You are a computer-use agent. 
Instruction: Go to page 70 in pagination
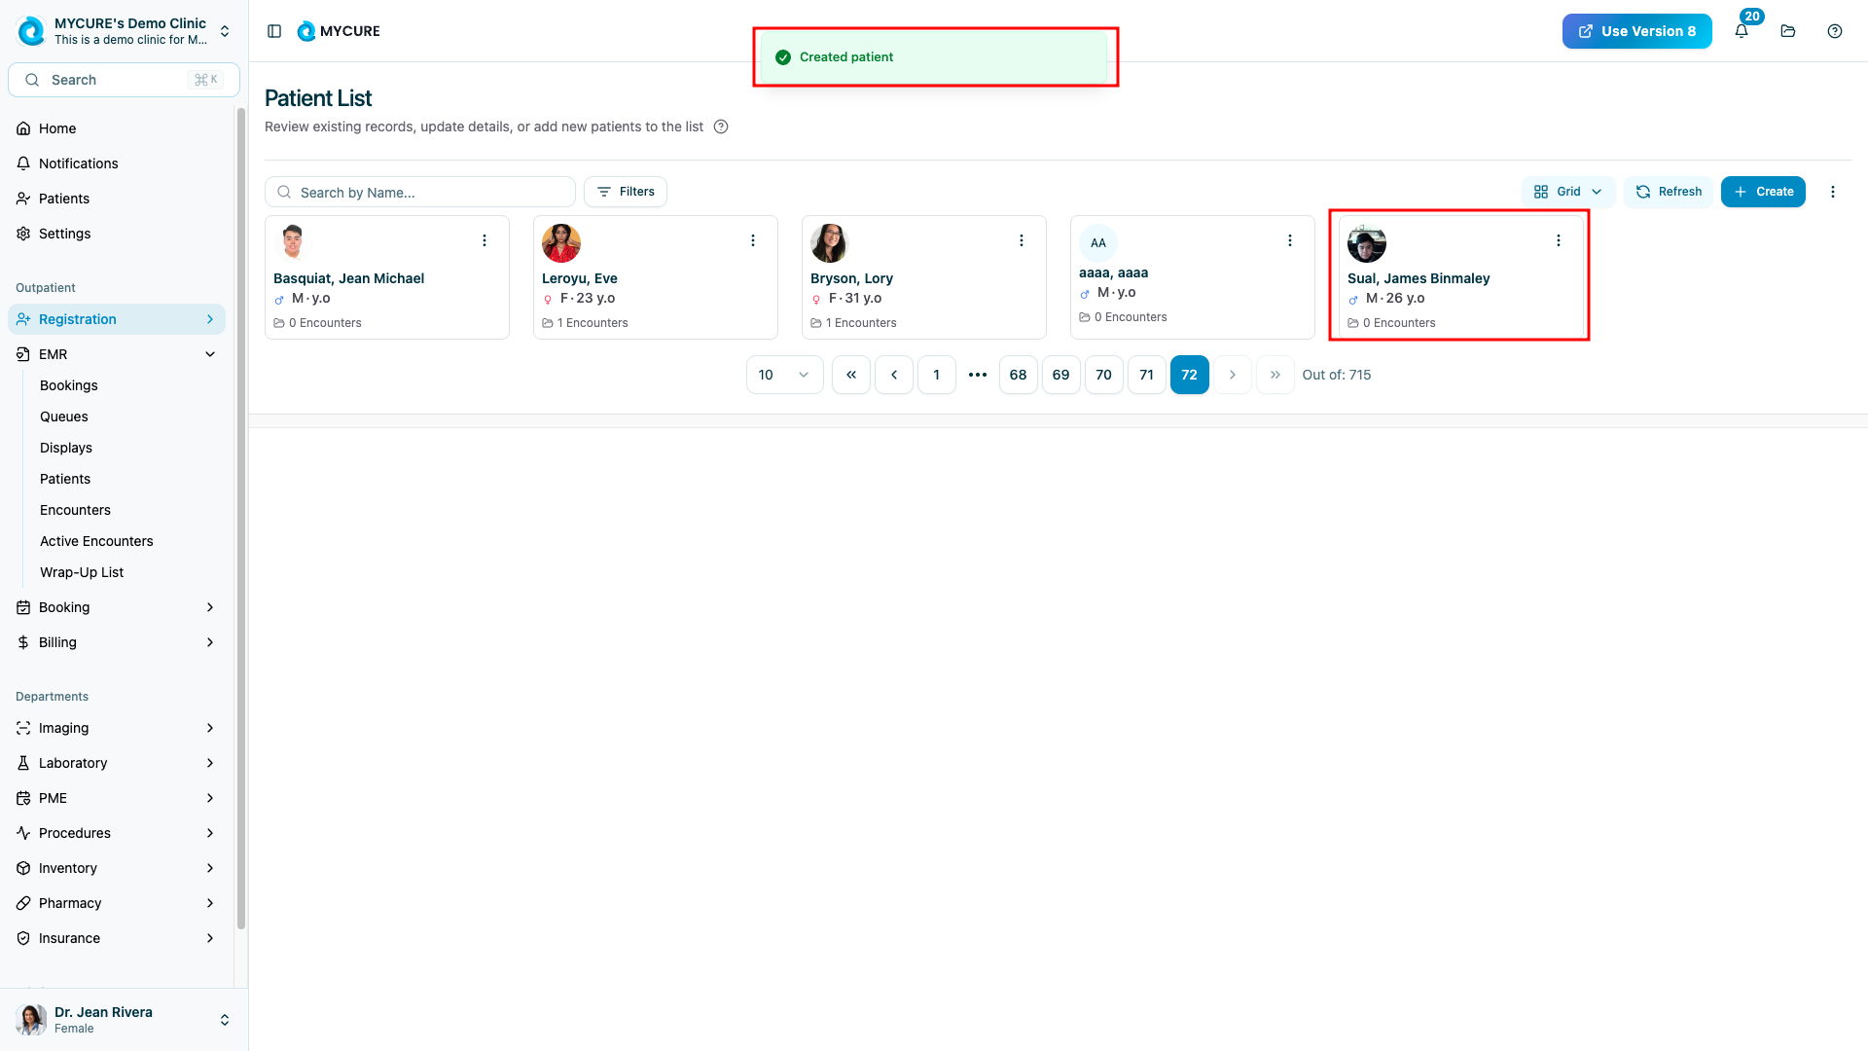(1103, 375)
